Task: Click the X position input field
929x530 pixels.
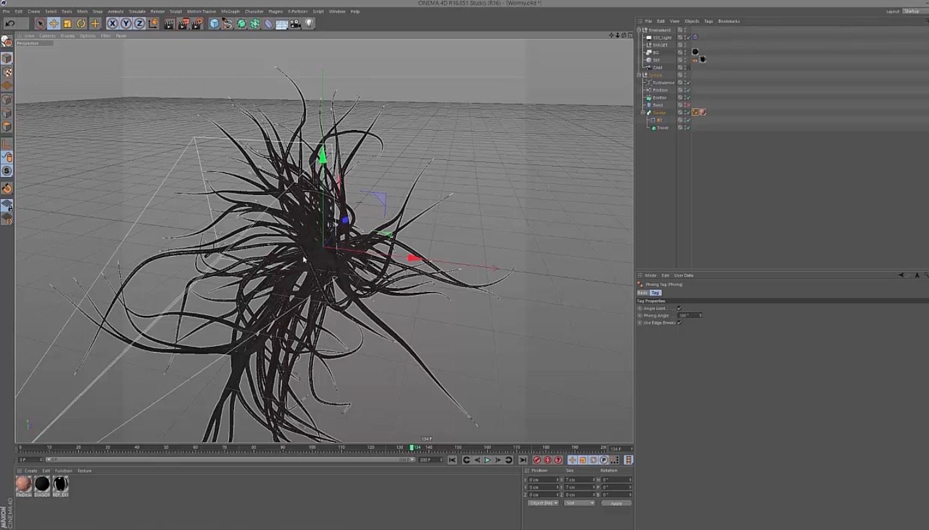Action: coord(543,479)
